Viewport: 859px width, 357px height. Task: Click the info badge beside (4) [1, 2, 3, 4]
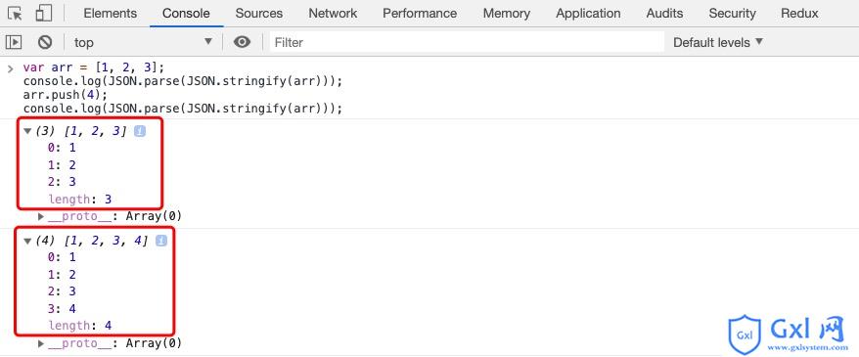coord(161,241)
